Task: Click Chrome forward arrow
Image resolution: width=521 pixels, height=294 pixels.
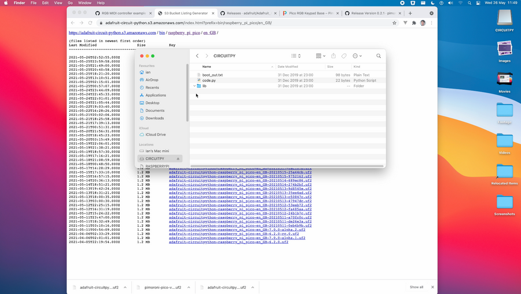Action: point(82,23)
